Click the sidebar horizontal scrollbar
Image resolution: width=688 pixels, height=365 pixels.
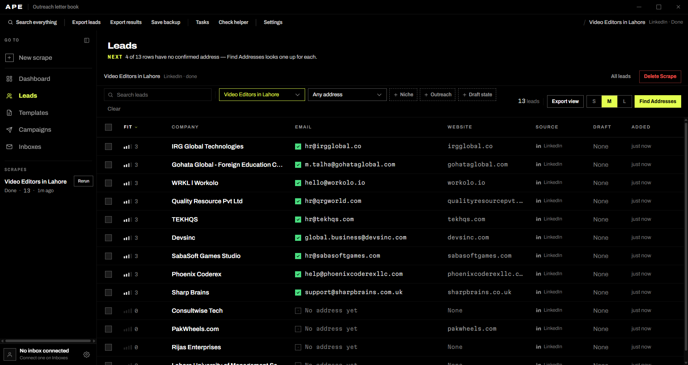tap(48, 341)
